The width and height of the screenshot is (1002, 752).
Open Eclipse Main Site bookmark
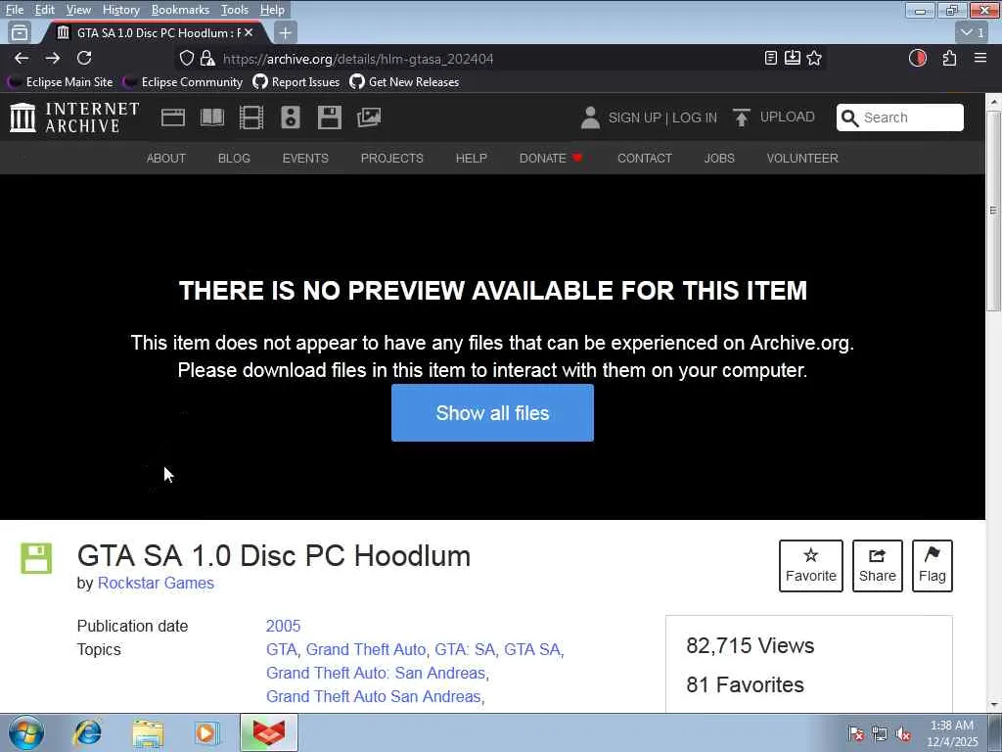click(60, 82)
